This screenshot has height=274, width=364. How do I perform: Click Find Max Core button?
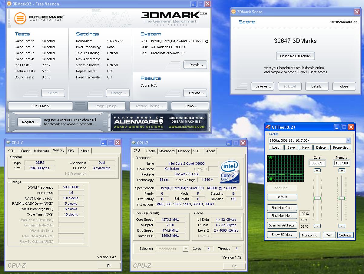click(x=282, y=208)
